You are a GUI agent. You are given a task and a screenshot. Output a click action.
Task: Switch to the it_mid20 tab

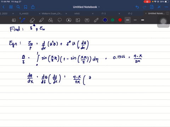[x=24, y=13]
